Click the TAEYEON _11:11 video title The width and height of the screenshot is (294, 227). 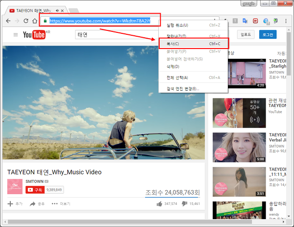click(277, 172)
